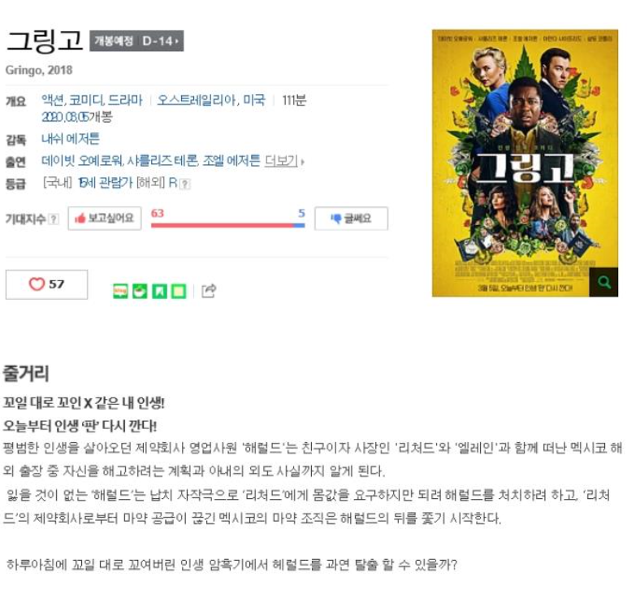Open the Gringo movie poster thumbnail
Screen dimensions: 627x590
click(525, 163)
